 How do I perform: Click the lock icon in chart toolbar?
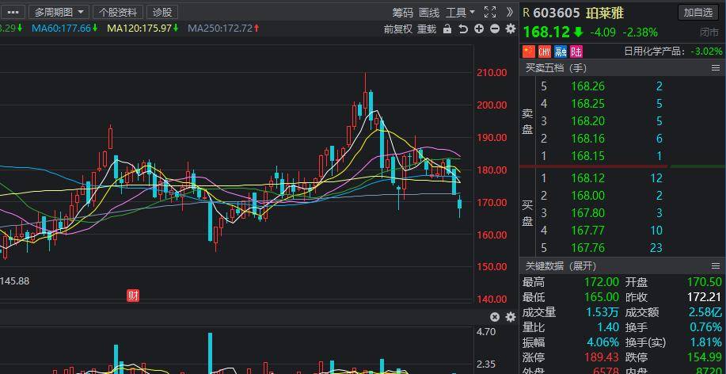[447, 29]
